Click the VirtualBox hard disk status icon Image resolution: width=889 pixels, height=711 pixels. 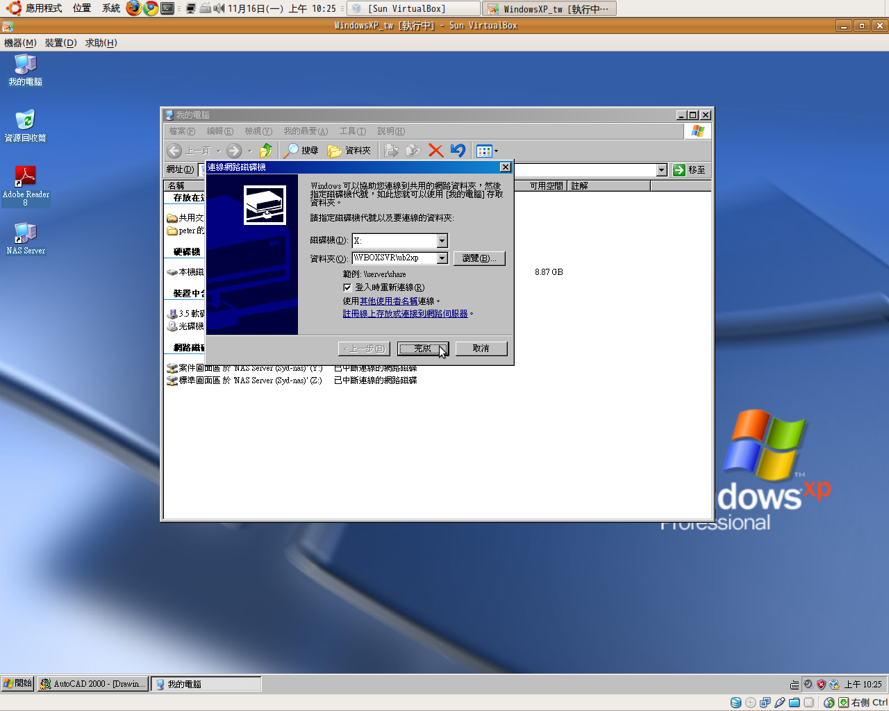736,703
